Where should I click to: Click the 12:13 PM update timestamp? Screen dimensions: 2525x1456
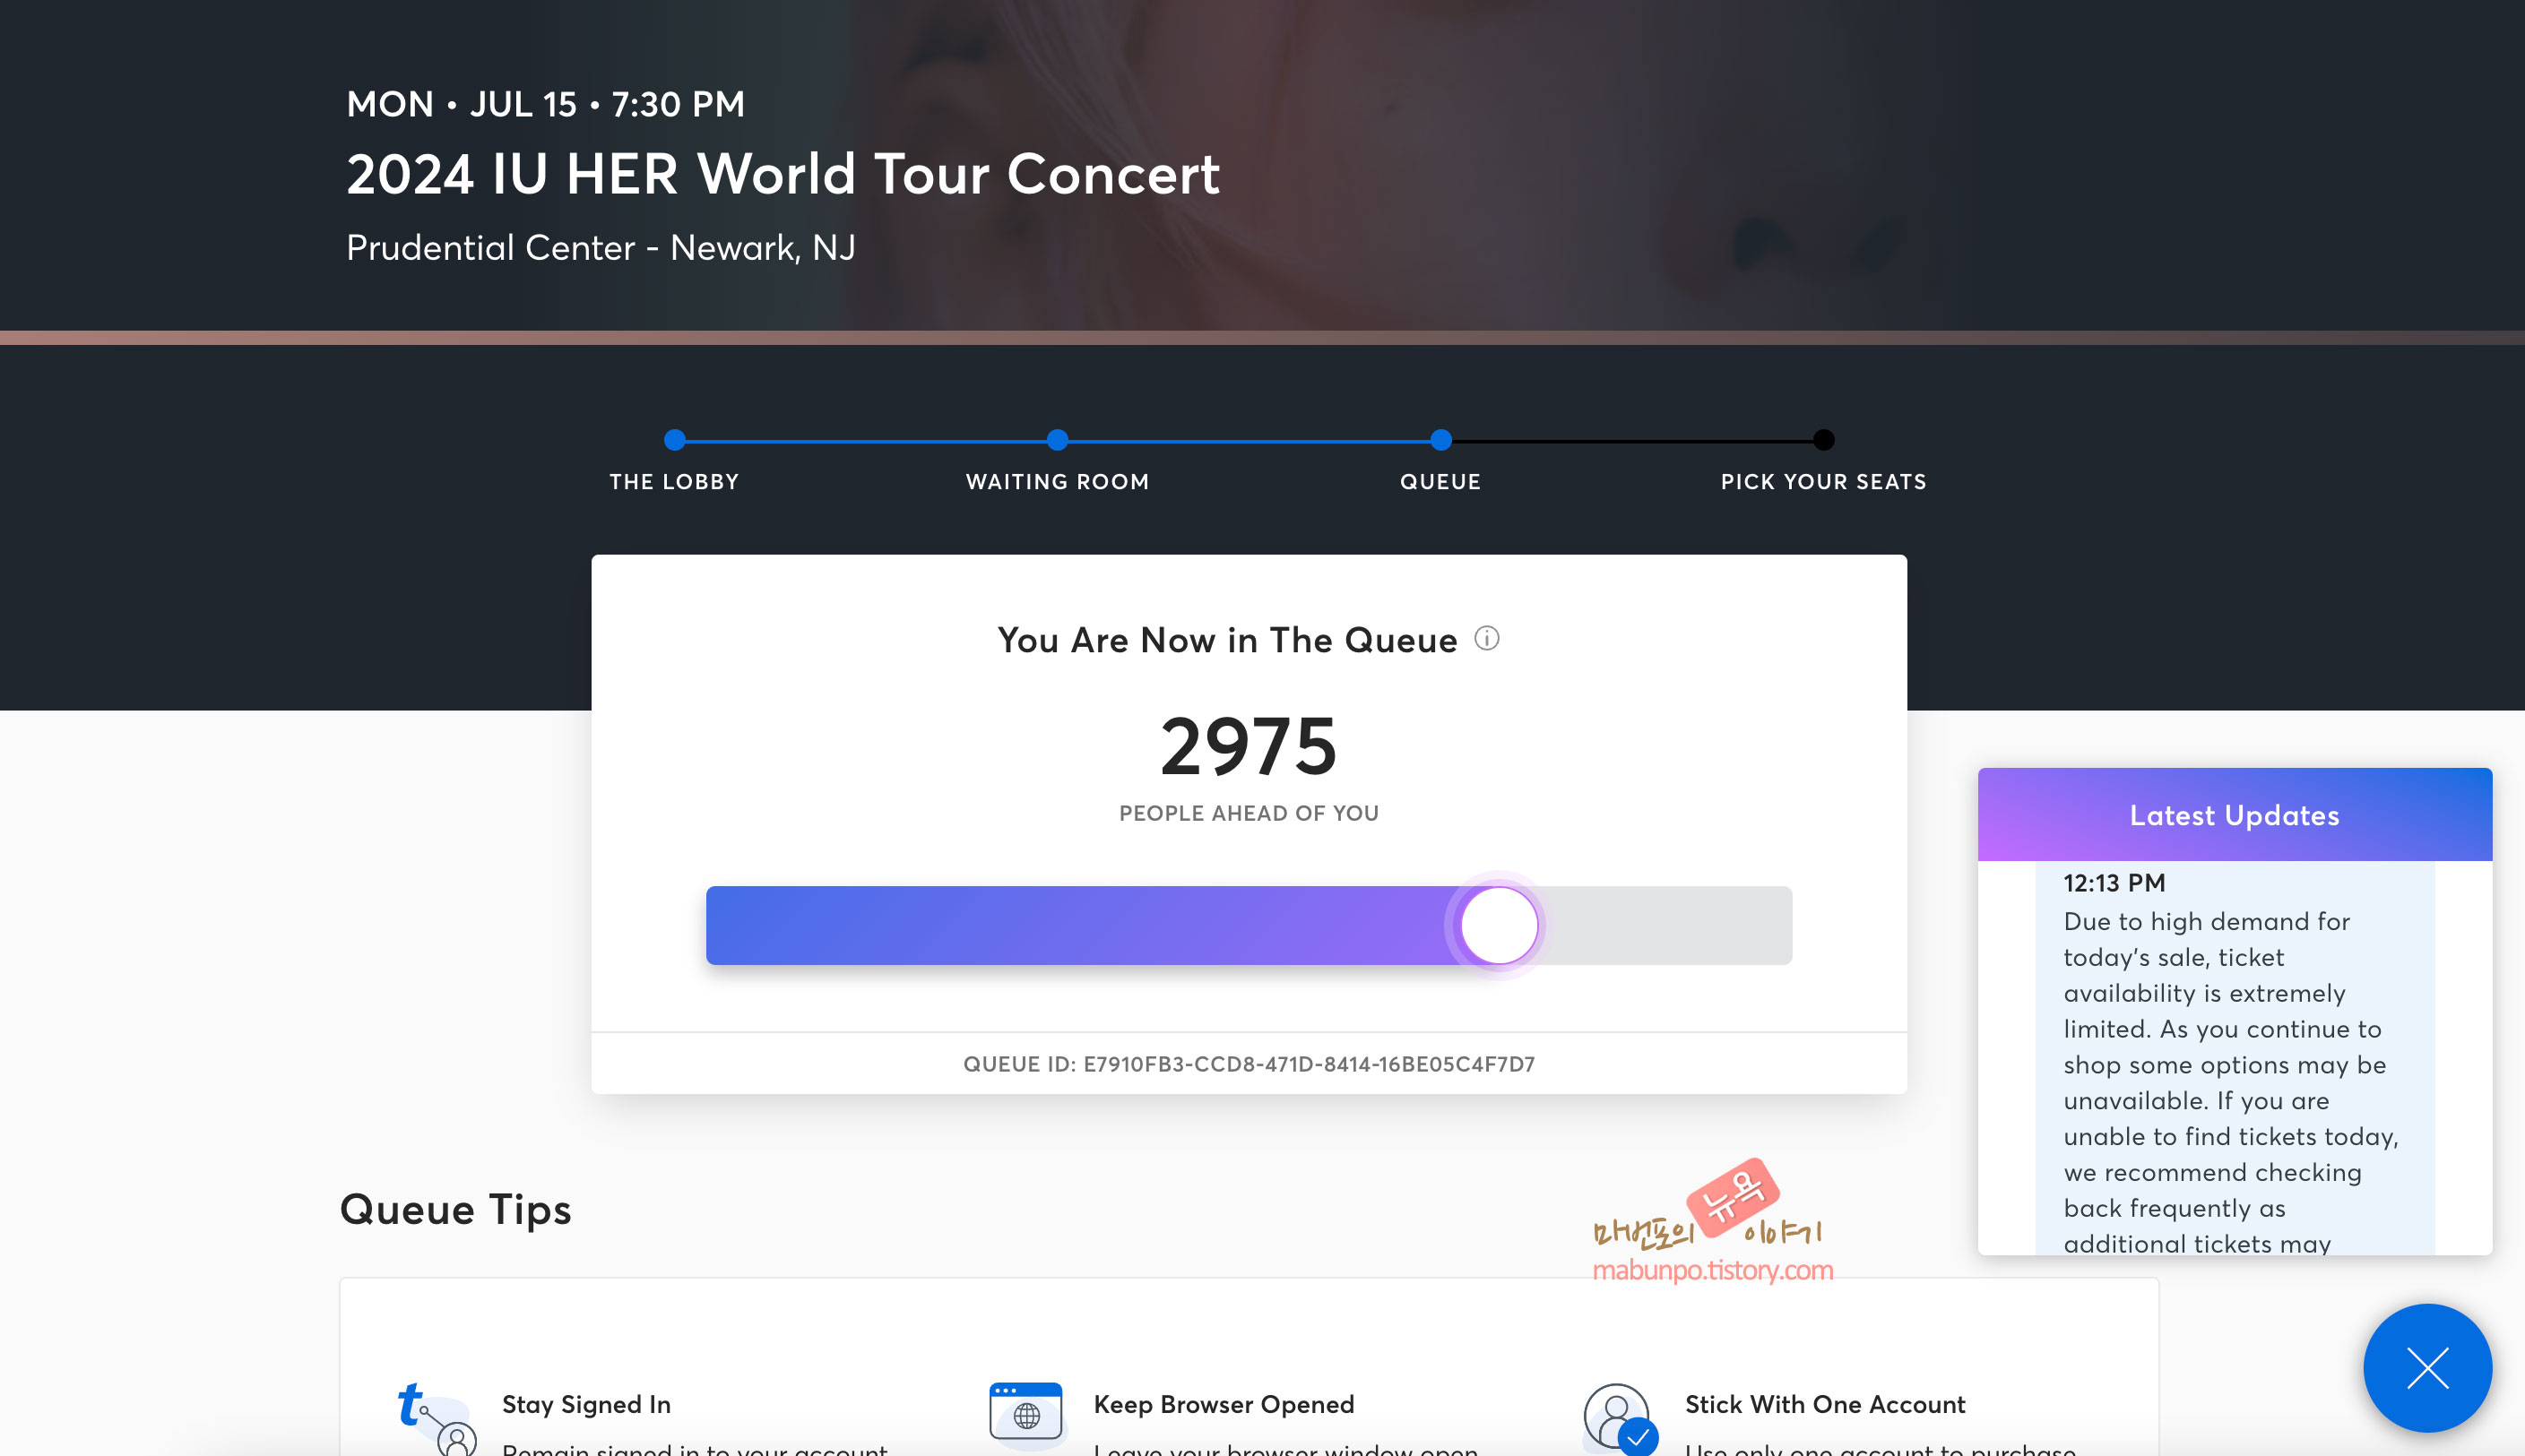click(x=2114, y=883)
